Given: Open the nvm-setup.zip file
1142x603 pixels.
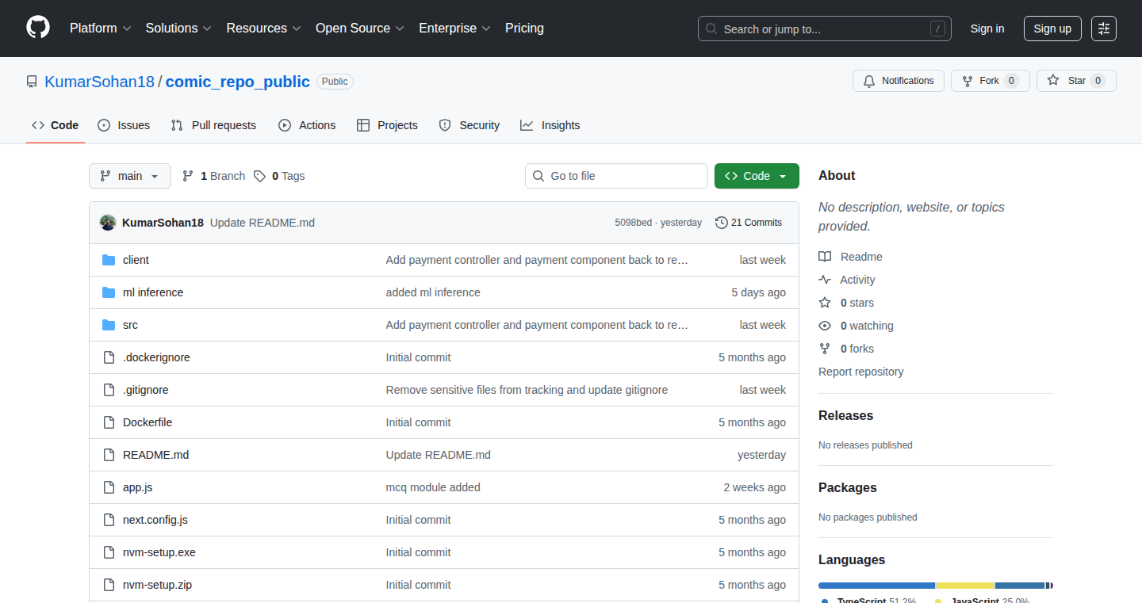Looking at the screenshot, I should (157, 585).
